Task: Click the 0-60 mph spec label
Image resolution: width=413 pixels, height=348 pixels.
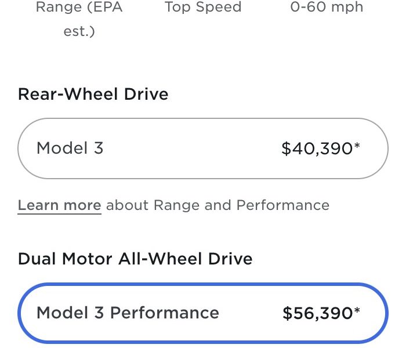Action: pos(327,7)
